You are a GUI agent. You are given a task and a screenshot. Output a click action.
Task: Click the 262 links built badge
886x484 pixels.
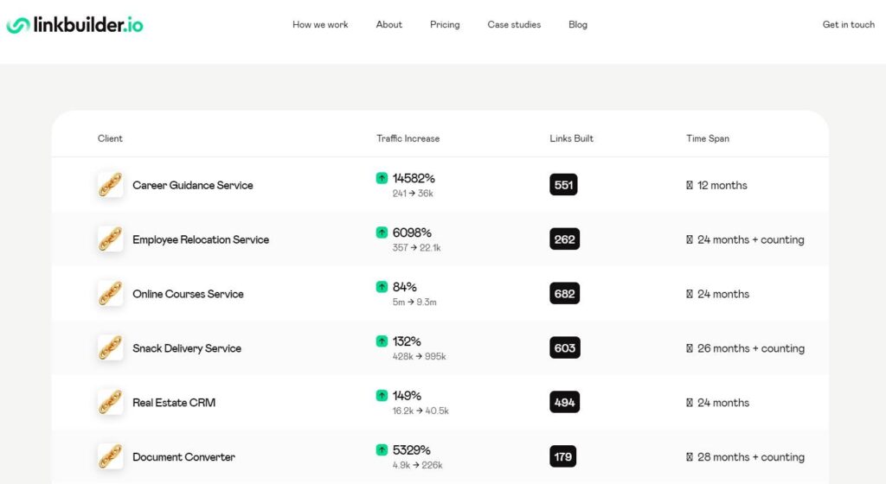point(564,239)
